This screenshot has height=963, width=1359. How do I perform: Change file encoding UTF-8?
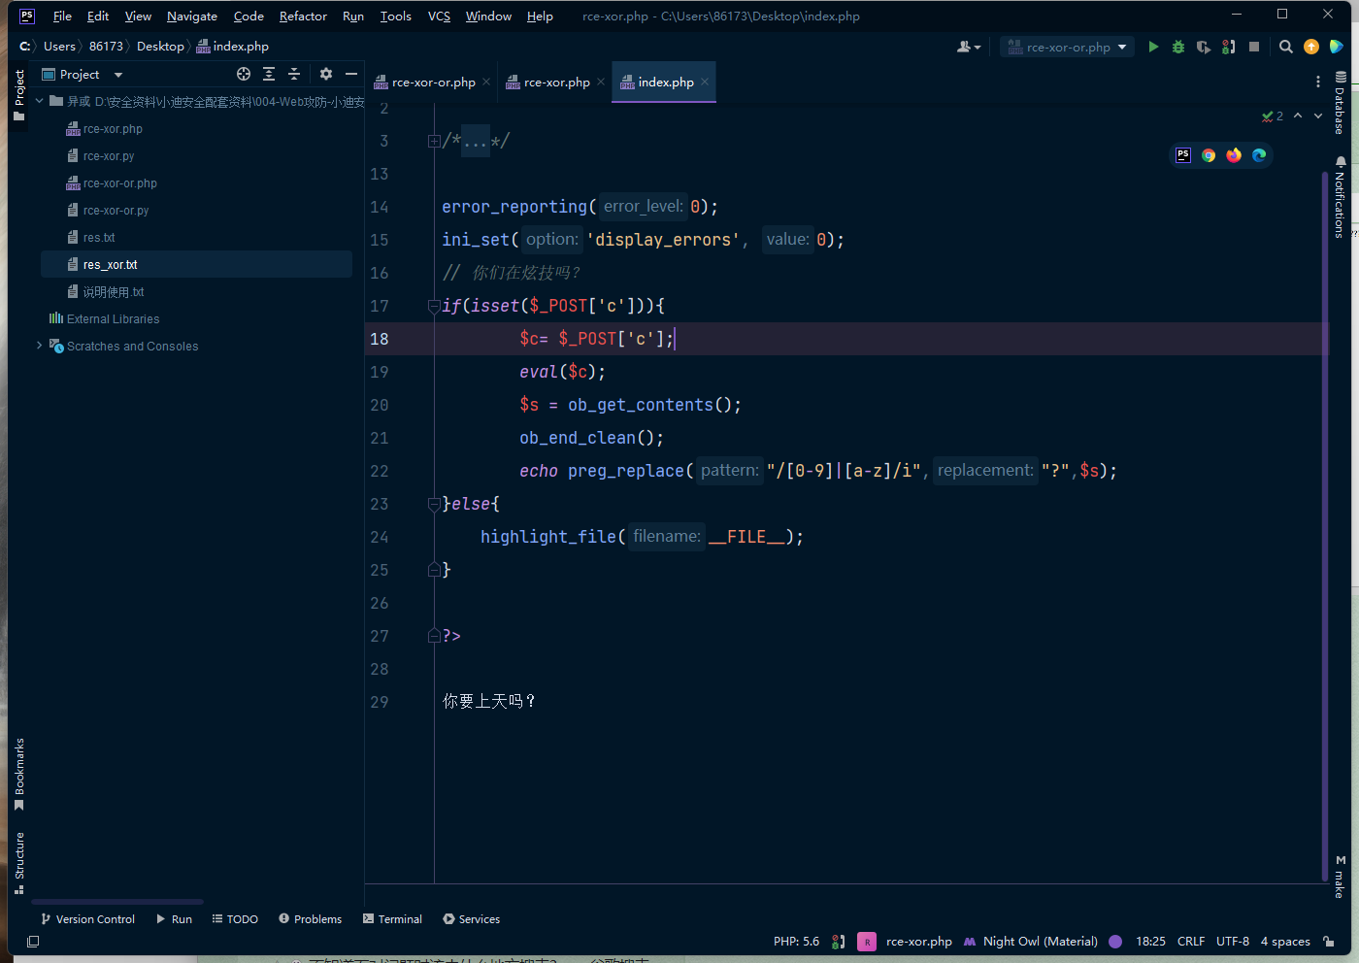pos(1233,942)
